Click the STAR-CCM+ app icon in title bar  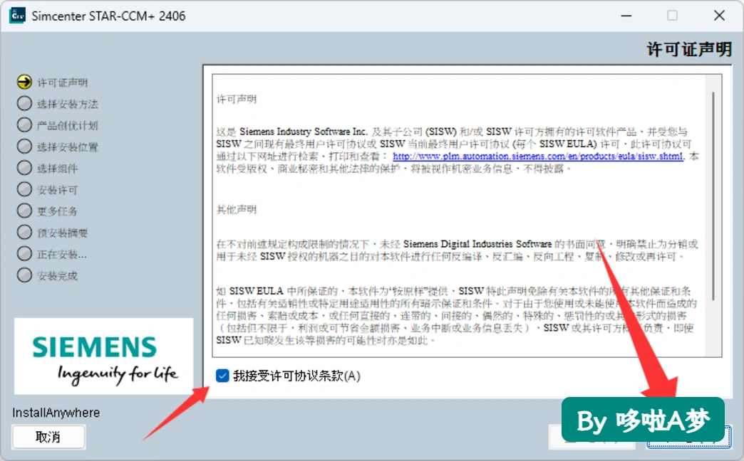click(18, 16)
